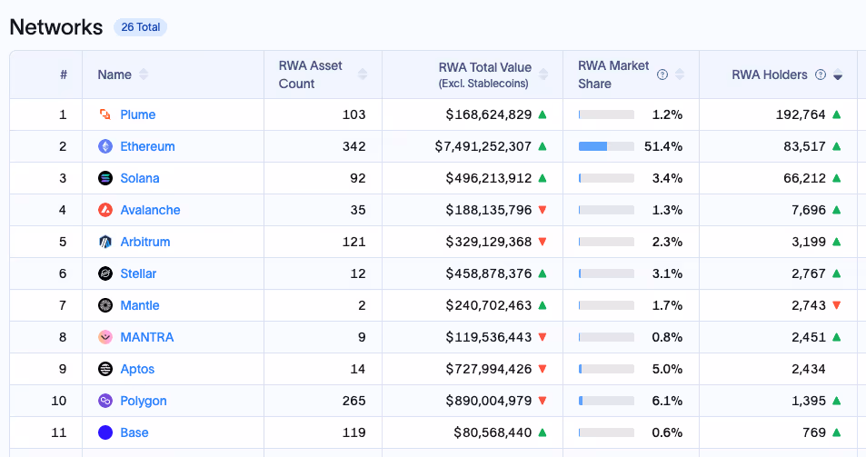
Task: Click the green up arrow beside Ethereum holders
Action: click(x=837, y=146)
